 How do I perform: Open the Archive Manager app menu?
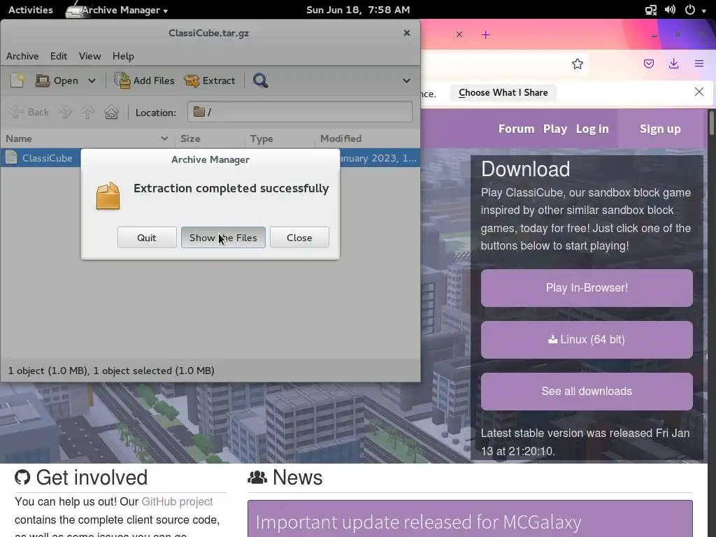(x=117, y=10)
